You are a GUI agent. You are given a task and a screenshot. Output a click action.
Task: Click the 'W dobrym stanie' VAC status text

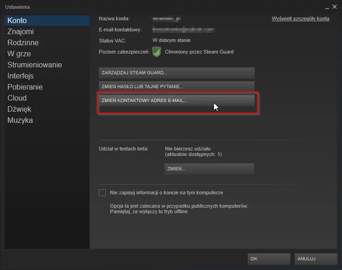click(171, 41)
